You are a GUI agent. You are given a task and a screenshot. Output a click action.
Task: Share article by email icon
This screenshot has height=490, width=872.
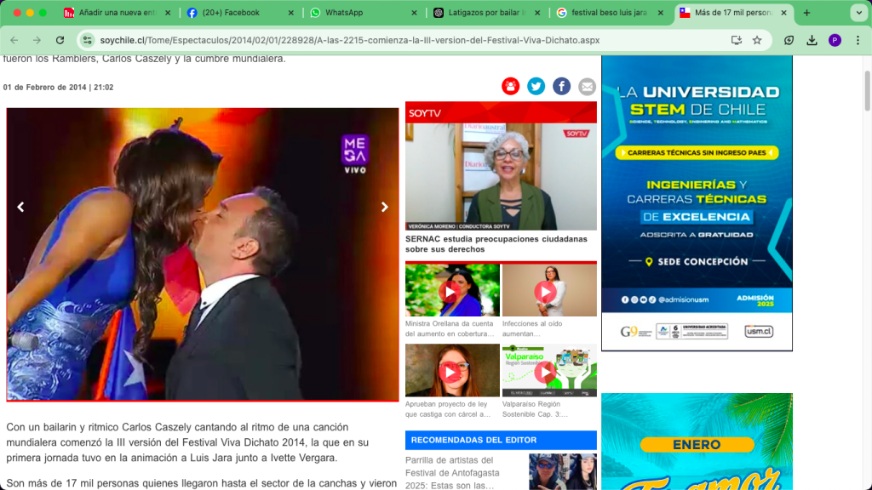(587, 86)
